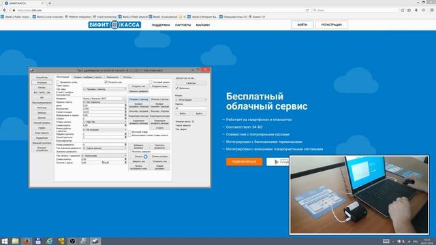
Task: Uncheck the Включено checkbox
Action: 177,88
